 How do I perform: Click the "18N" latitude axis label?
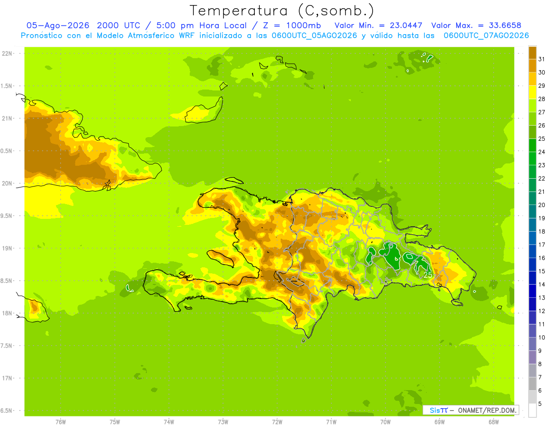(x=8, y=313)
